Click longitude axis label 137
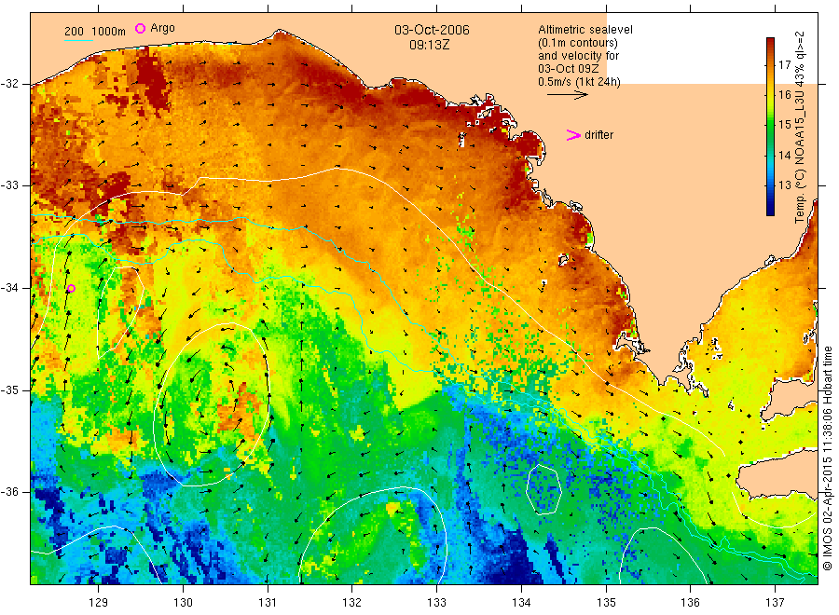 click(x=775, y=602)
